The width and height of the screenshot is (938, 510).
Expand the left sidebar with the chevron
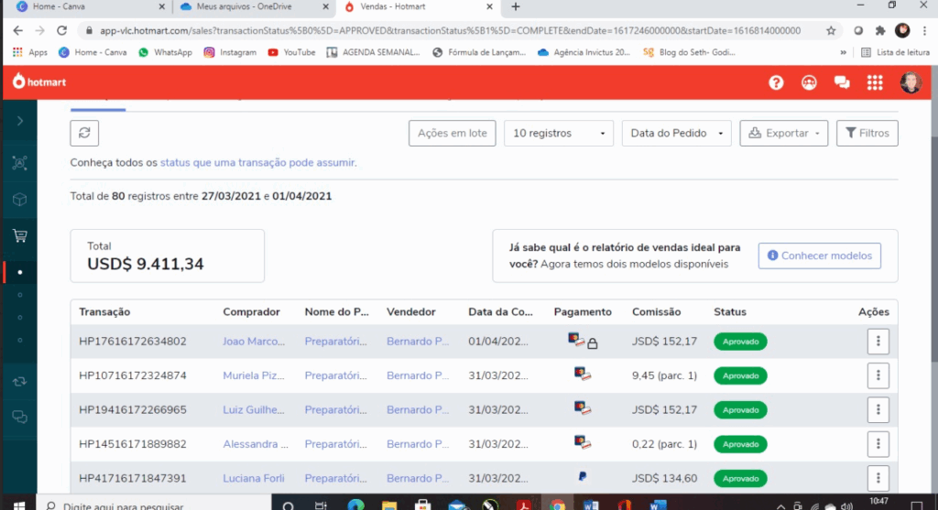coord(20,122)
